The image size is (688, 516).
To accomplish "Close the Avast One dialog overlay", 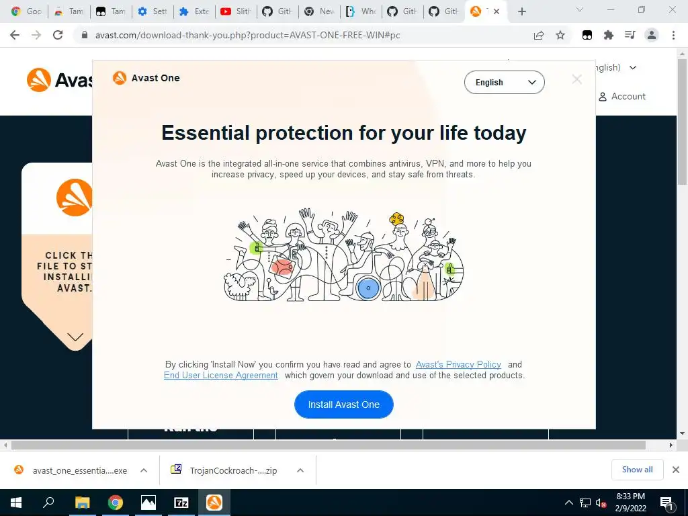I will tap(576, 79).
